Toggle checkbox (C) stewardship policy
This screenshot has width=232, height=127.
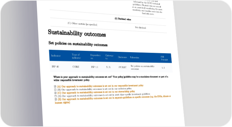pyautogui.click(x=55, y=93)
